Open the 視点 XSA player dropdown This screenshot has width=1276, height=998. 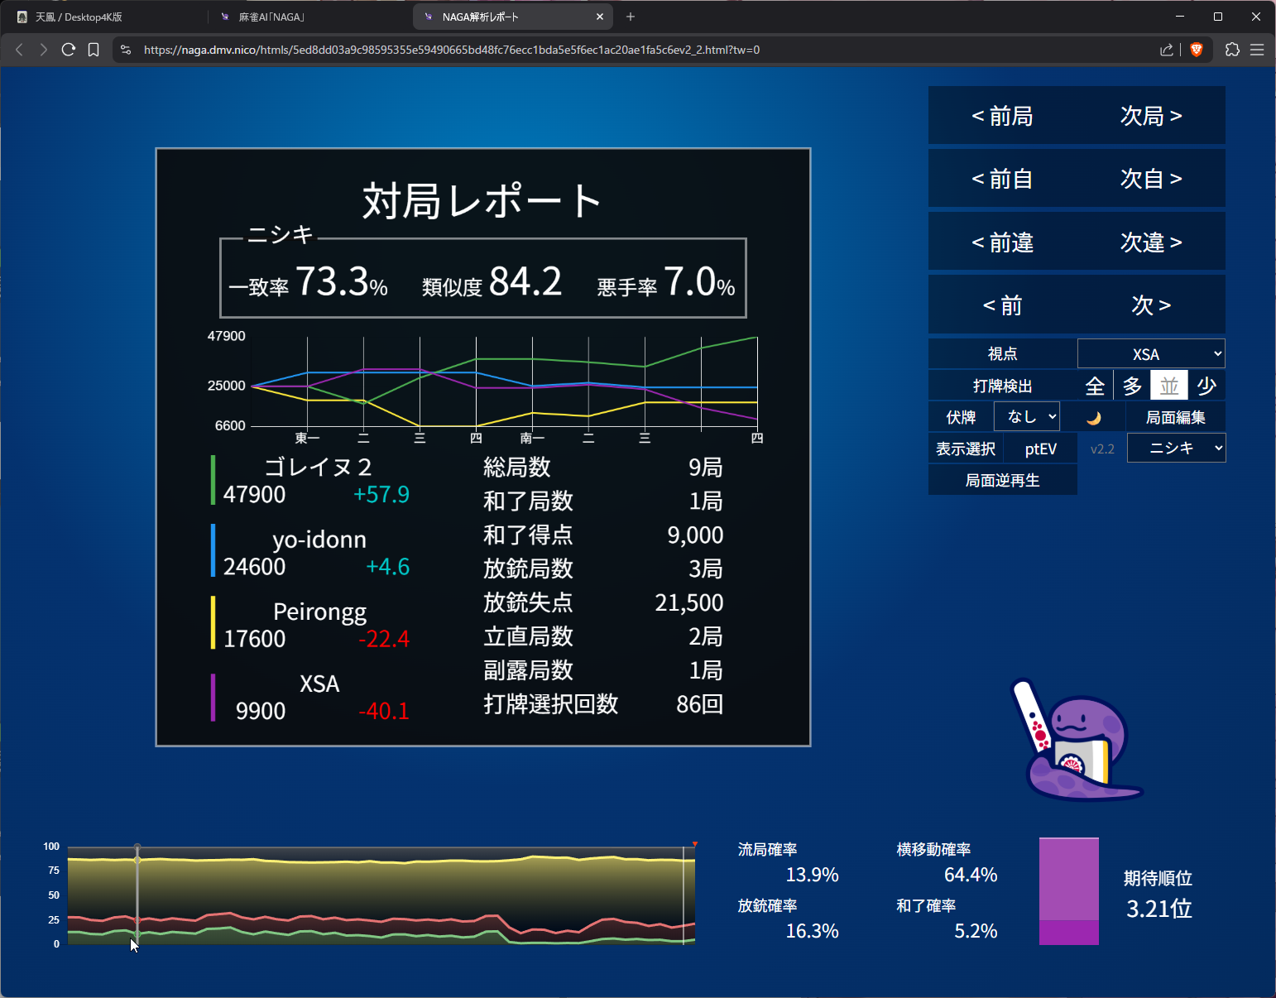(1151, 354)
